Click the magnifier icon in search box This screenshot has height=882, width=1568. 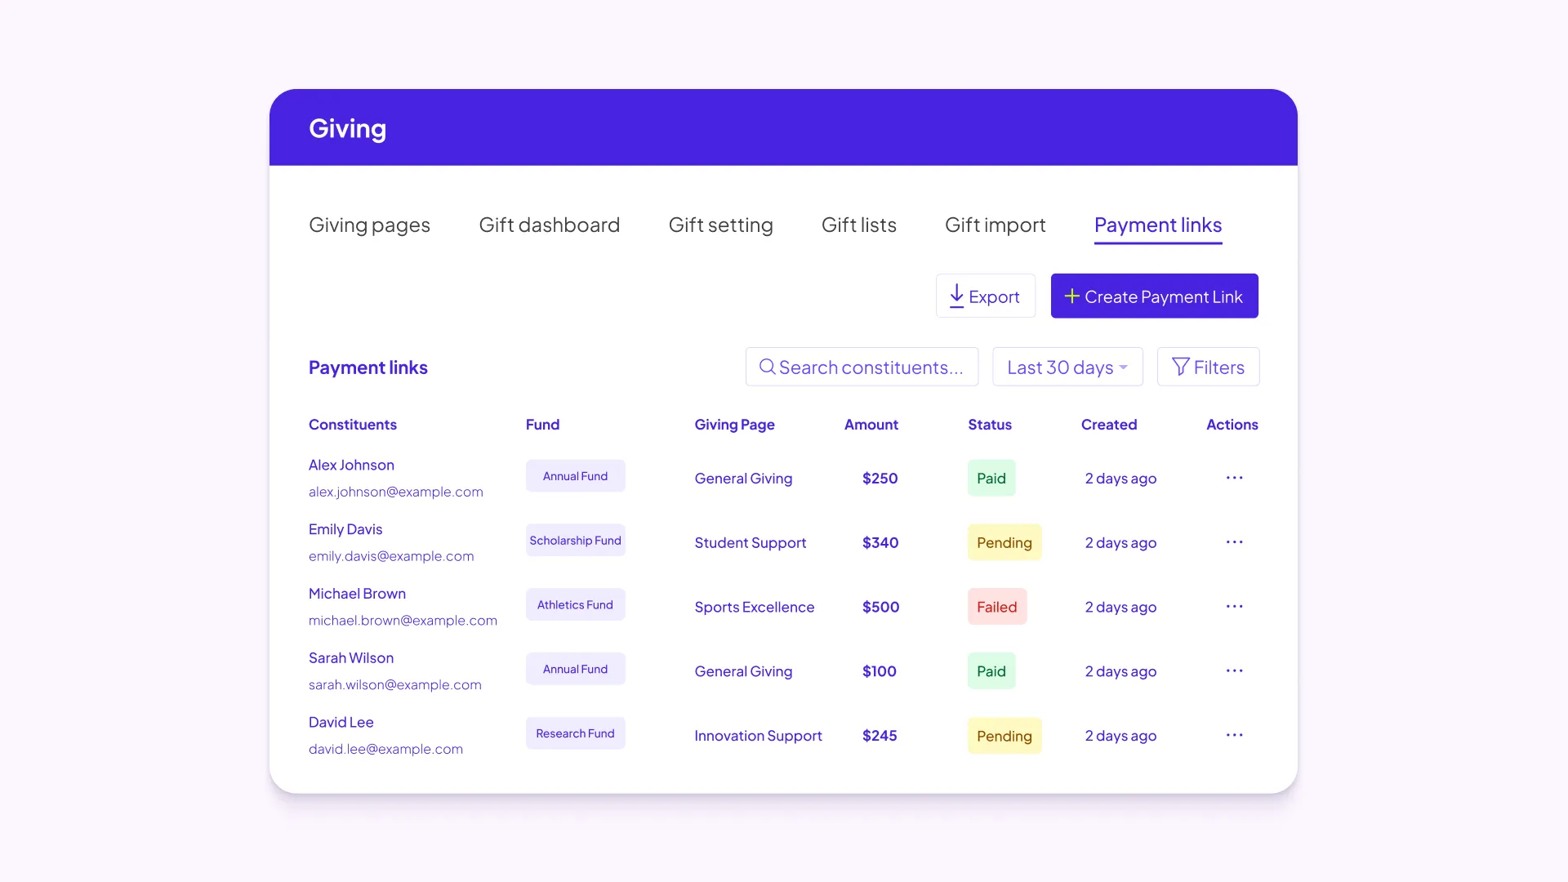click(767, 367)
